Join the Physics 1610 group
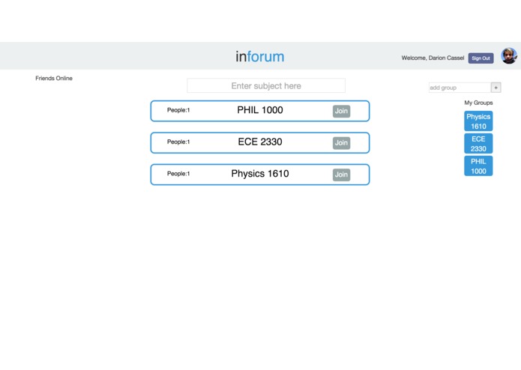 pyautogui.click(x=341, y=175)
